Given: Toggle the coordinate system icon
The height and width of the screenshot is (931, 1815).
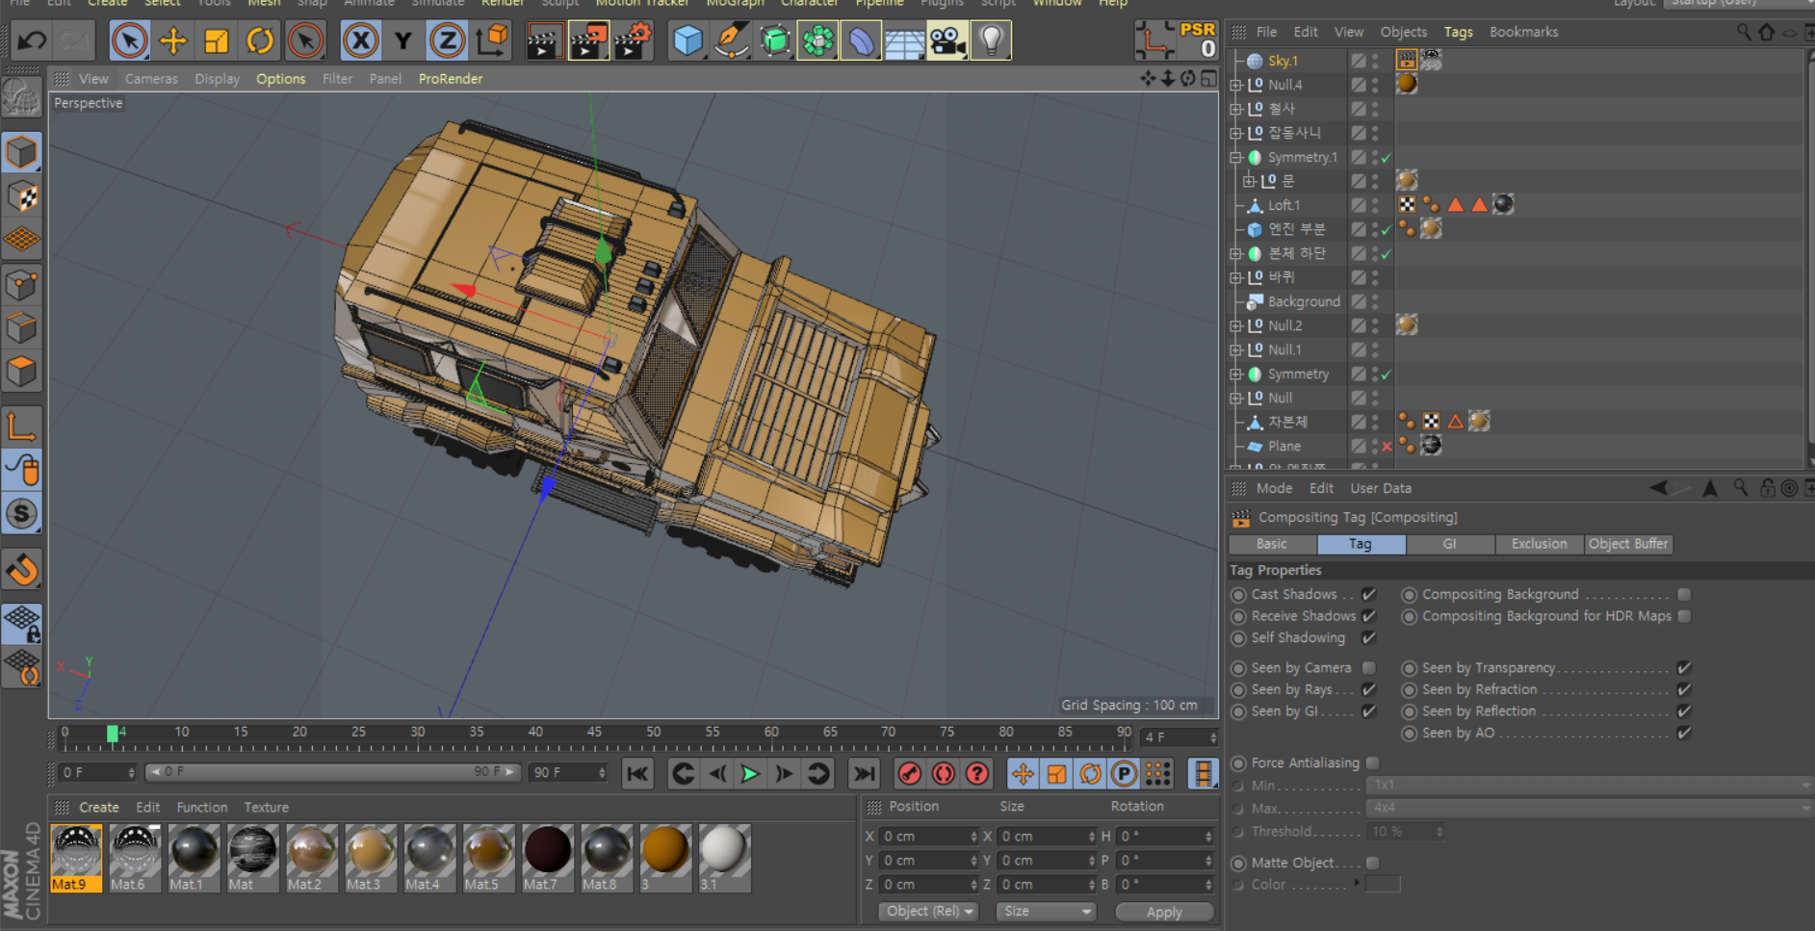Looking at the screenshot, I should [492, 40].
